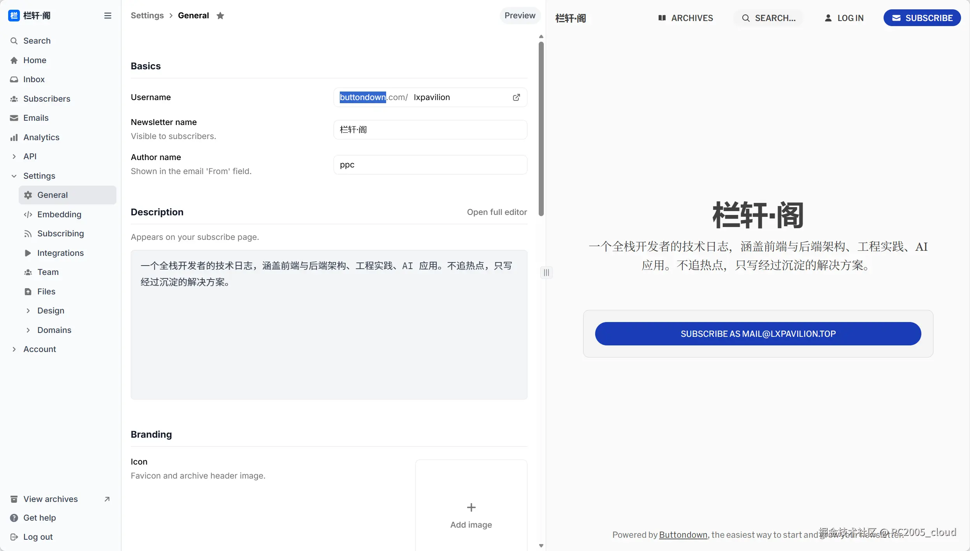The height and width of the screenshot is (551, 970).
Task: Click the Subscribers people icon
Action: (x=14, y=99)
